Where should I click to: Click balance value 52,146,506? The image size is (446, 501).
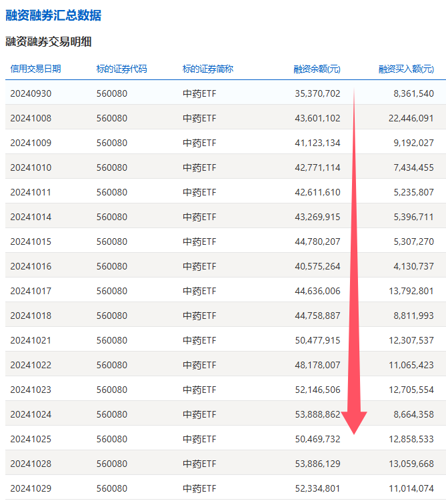[317, 390]
